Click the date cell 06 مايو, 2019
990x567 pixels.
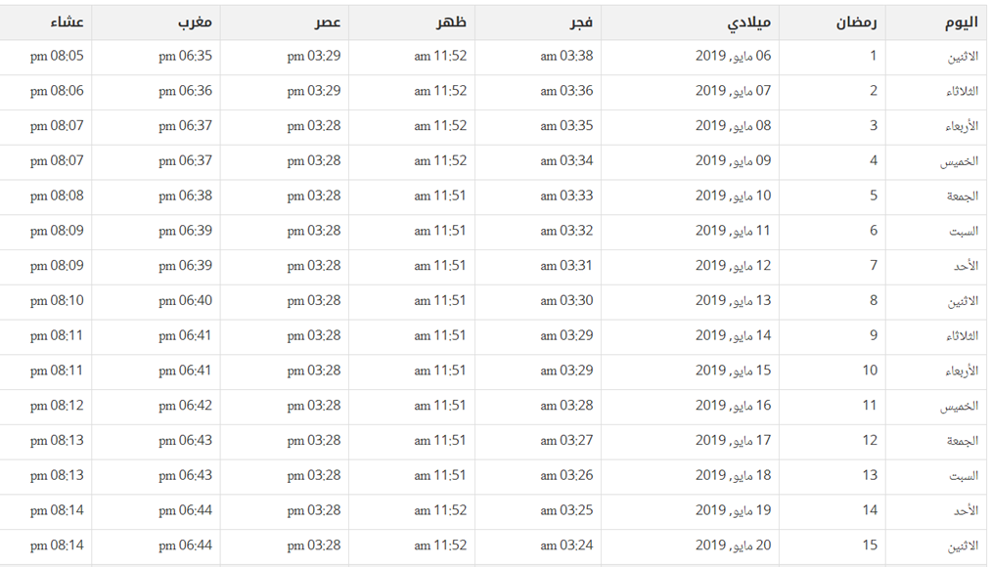coord(733,56)
